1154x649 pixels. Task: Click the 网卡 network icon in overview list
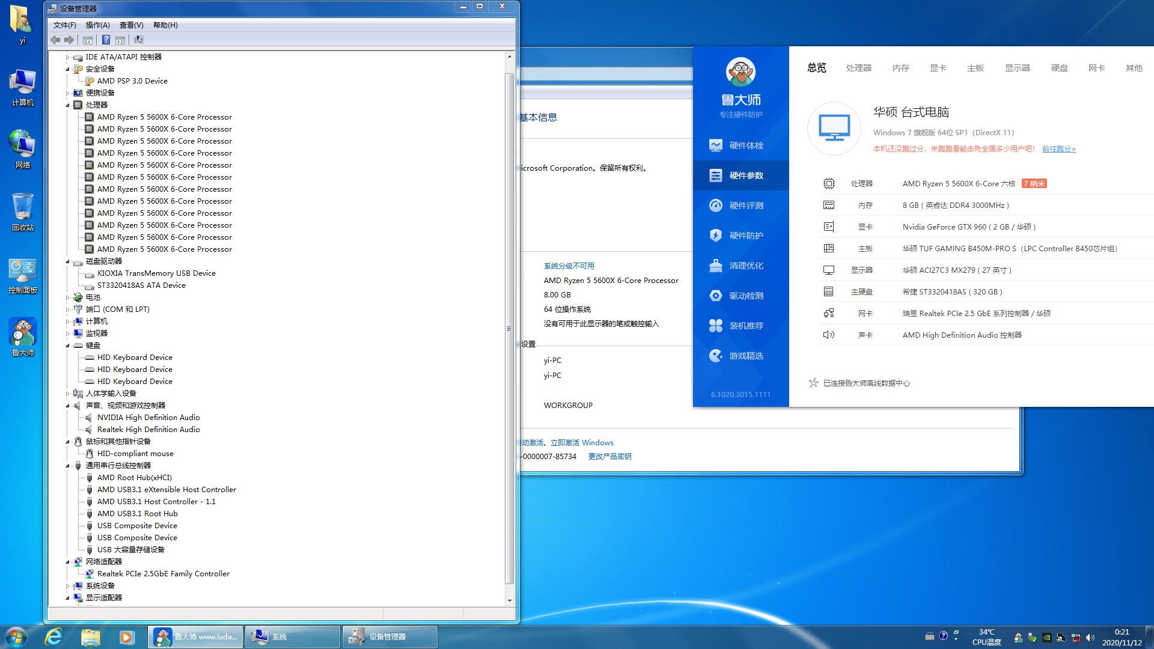click(829, 313)
